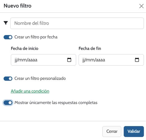The height and width of the screenshot is (140, 146).
Task: Confirm the filter with Validar
Action: tap(134, 131)
